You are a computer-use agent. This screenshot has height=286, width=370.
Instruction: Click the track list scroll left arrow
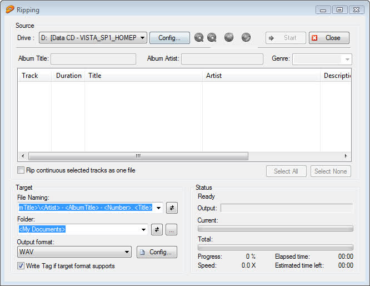pyautogui.click(x=23, y=156)
